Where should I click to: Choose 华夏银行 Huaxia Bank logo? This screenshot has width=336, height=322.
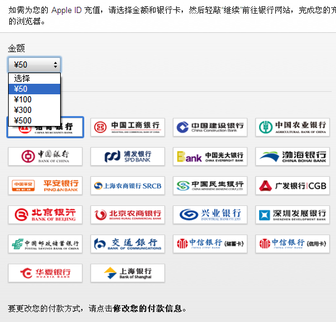click(x=45, y=273)
